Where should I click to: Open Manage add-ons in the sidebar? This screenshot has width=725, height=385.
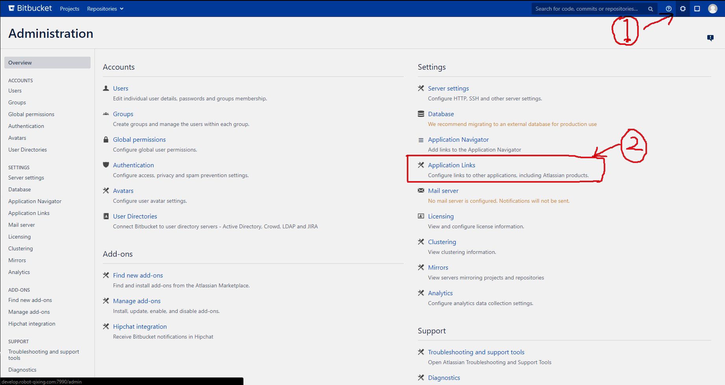tap(29, 312)
